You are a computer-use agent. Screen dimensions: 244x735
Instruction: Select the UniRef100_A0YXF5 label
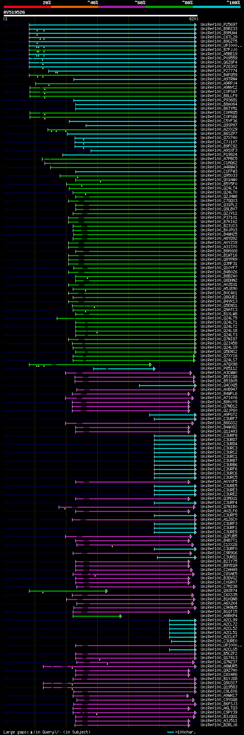click(219, 481)
